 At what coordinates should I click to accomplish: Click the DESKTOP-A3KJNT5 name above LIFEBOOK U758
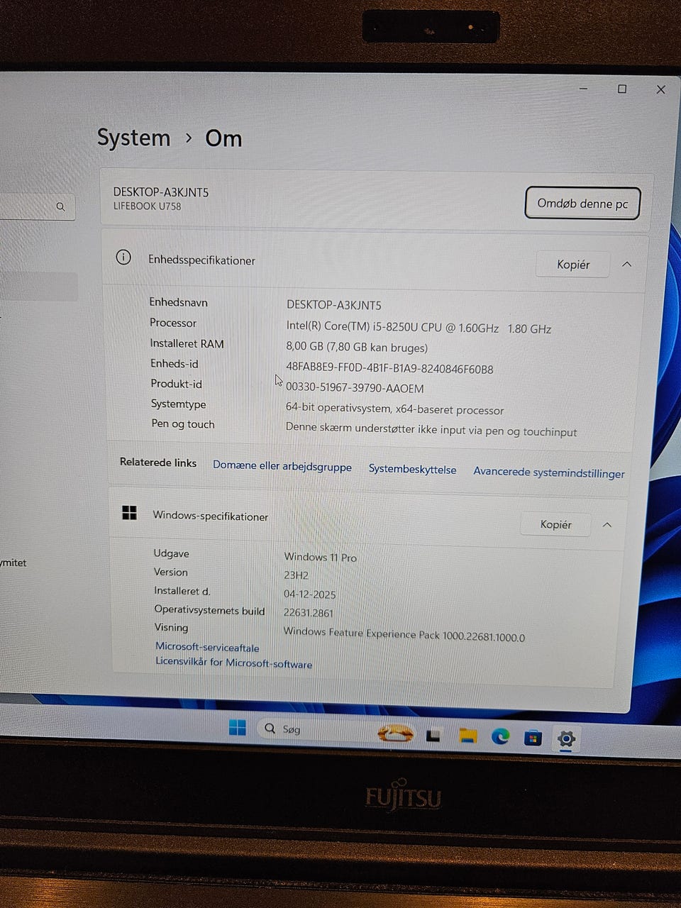161,192
